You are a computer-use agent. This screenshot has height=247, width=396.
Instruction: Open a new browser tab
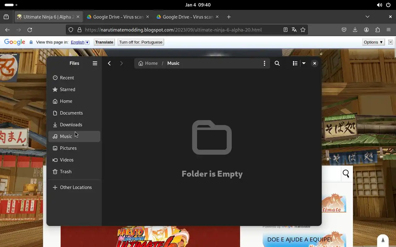[229, 17]
